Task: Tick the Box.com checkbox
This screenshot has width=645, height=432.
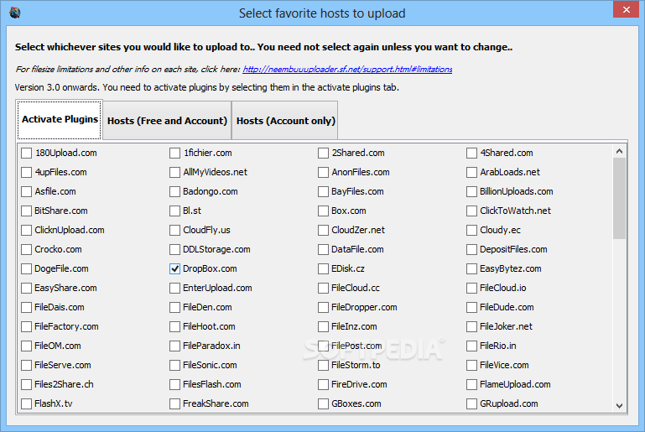Action: click(323, 211)
